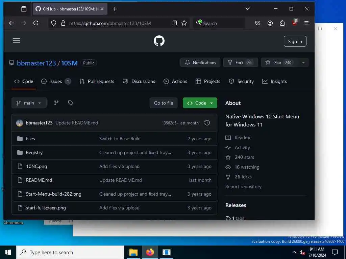Screen dimensions: 346x259
Task: Open commit 13562d5 hash link
Action: point(169,123)
